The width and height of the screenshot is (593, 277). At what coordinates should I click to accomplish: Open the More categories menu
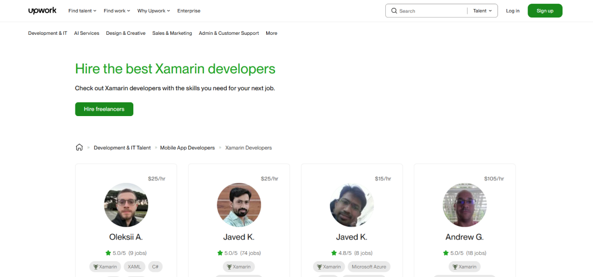(x=271, y=33)
